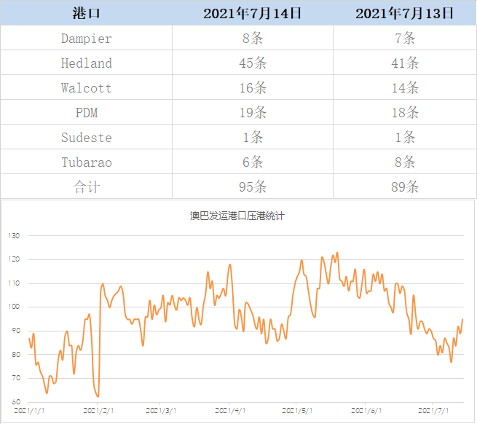Click the Sudeste port cell
The height and width of the screenshot is (424, 477).
click(x=87, y=138)
